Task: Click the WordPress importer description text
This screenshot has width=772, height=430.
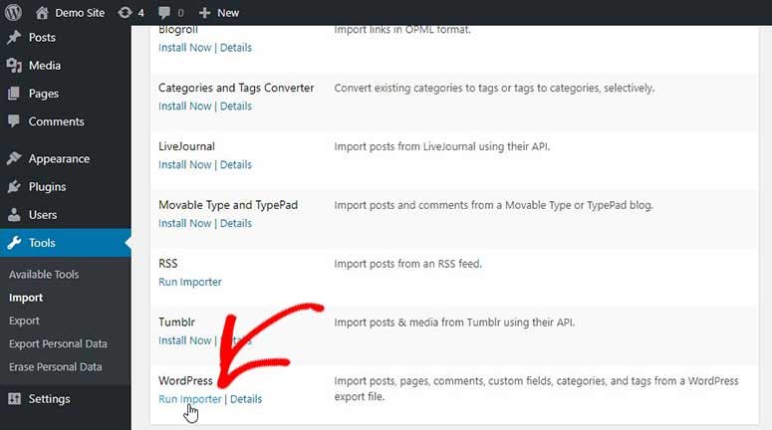Action: point(536,388)
